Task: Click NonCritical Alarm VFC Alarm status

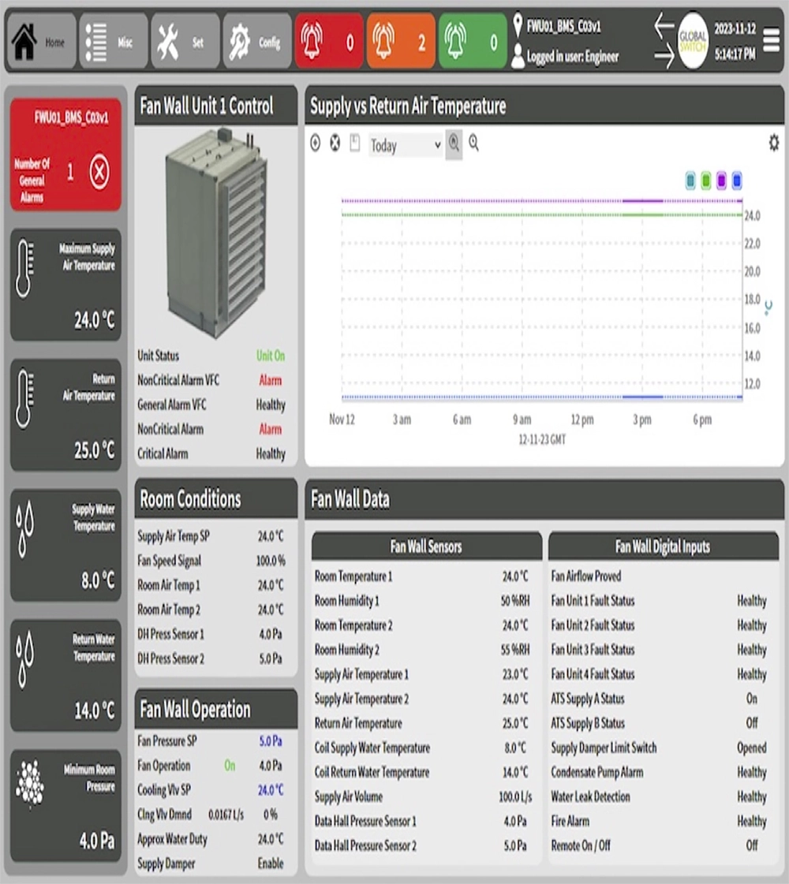Action: [270, 380]
